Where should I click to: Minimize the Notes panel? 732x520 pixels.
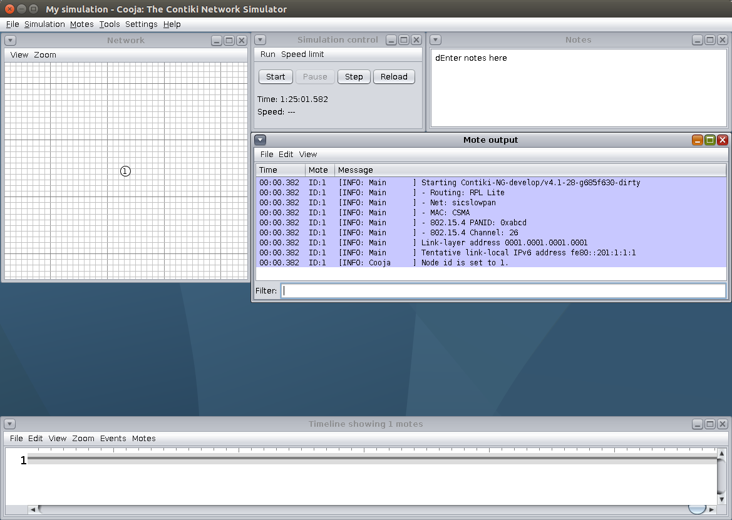tap(698, 40)
